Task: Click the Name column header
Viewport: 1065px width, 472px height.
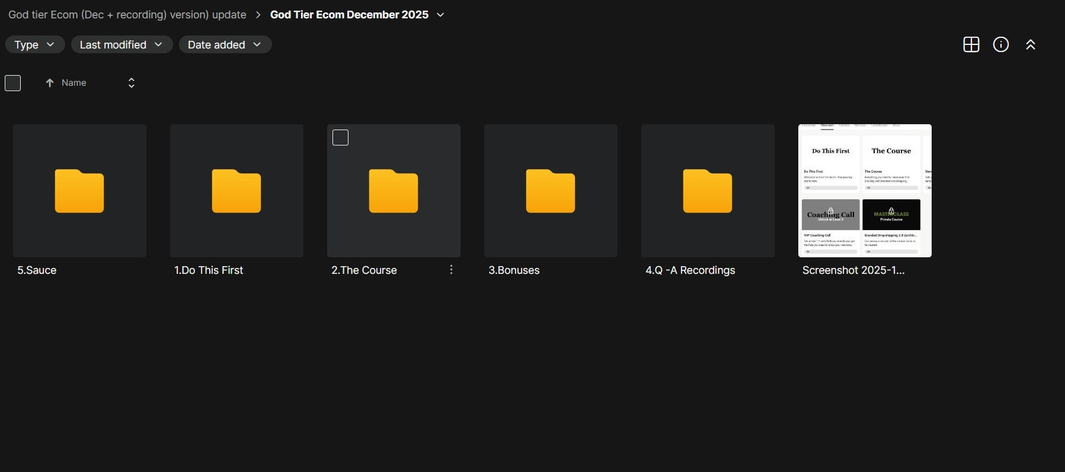Action: tap(74, 83)
